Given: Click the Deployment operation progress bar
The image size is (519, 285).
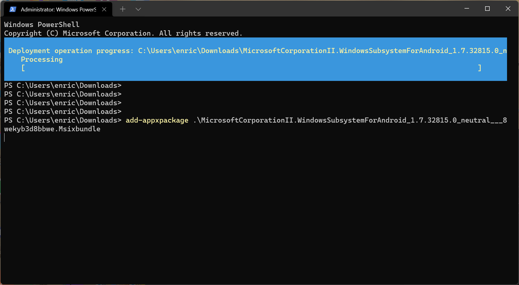Looking at the screenshot, I should pyautogui.click(x=254, y=59).
